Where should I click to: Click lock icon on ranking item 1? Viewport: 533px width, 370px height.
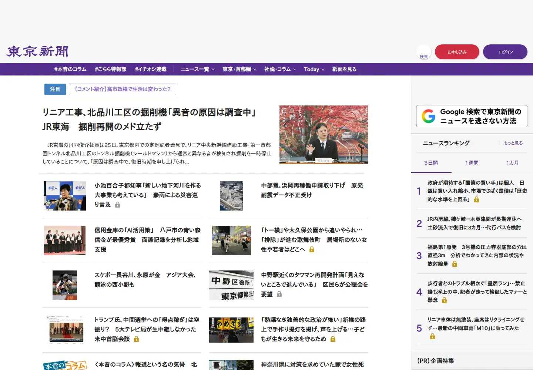click(476, 199)
